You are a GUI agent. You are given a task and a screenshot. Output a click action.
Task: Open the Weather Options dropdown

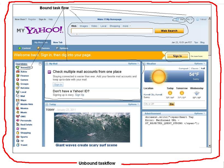[200, 64]
